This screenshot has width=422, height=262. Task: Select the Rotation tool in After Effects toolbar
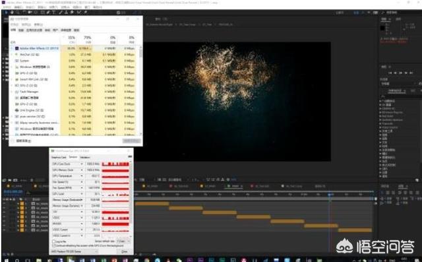pos(24,13)
